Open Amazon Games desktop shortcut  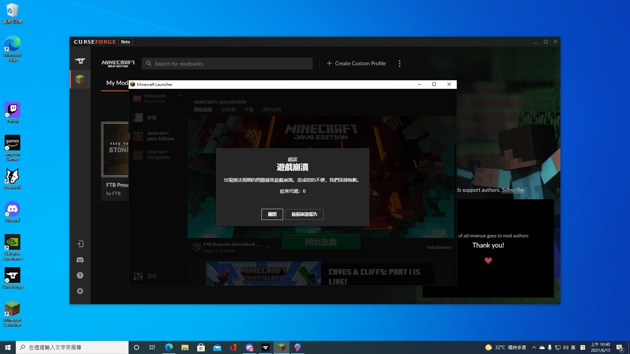[x=12, y=148]
